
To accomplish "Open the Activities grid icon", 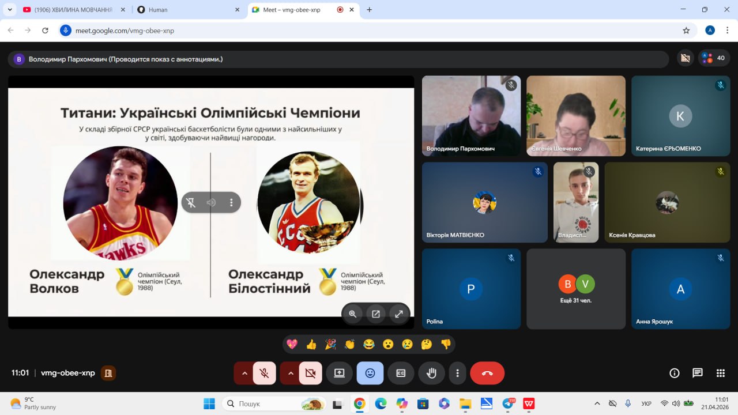I will [720, 373].
